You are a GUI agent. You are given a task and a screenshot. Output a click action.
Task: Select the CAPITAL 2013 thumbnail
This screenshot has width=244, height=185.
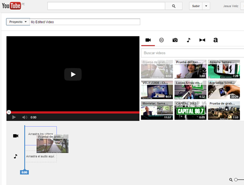click(190, 110)
